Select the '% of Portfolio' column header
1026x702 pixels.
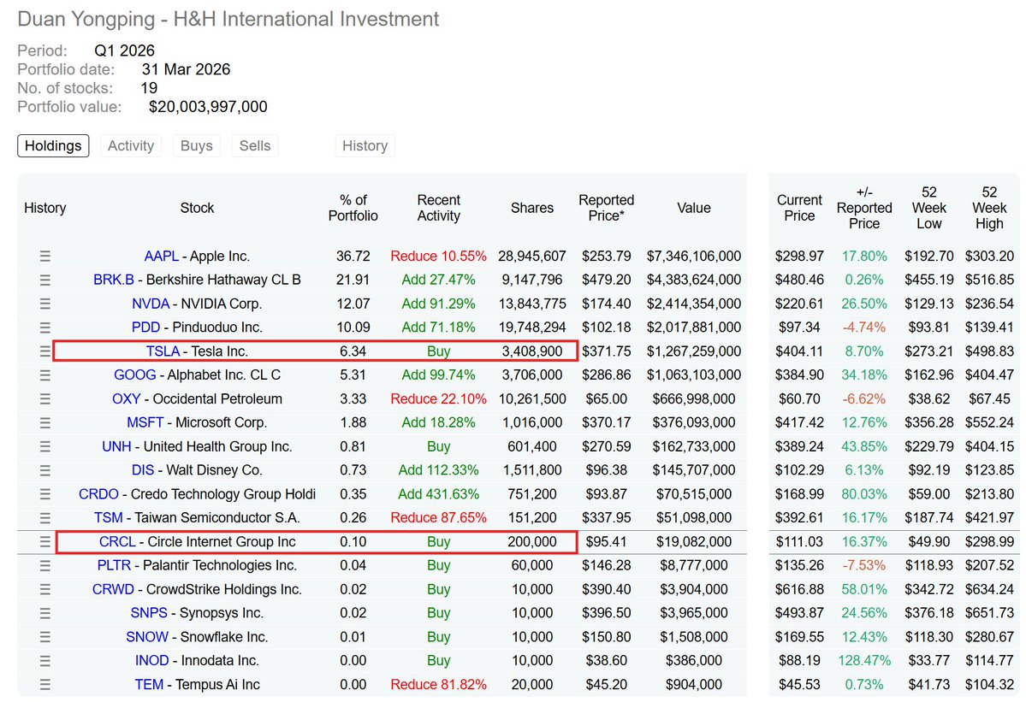click(353, 208)
